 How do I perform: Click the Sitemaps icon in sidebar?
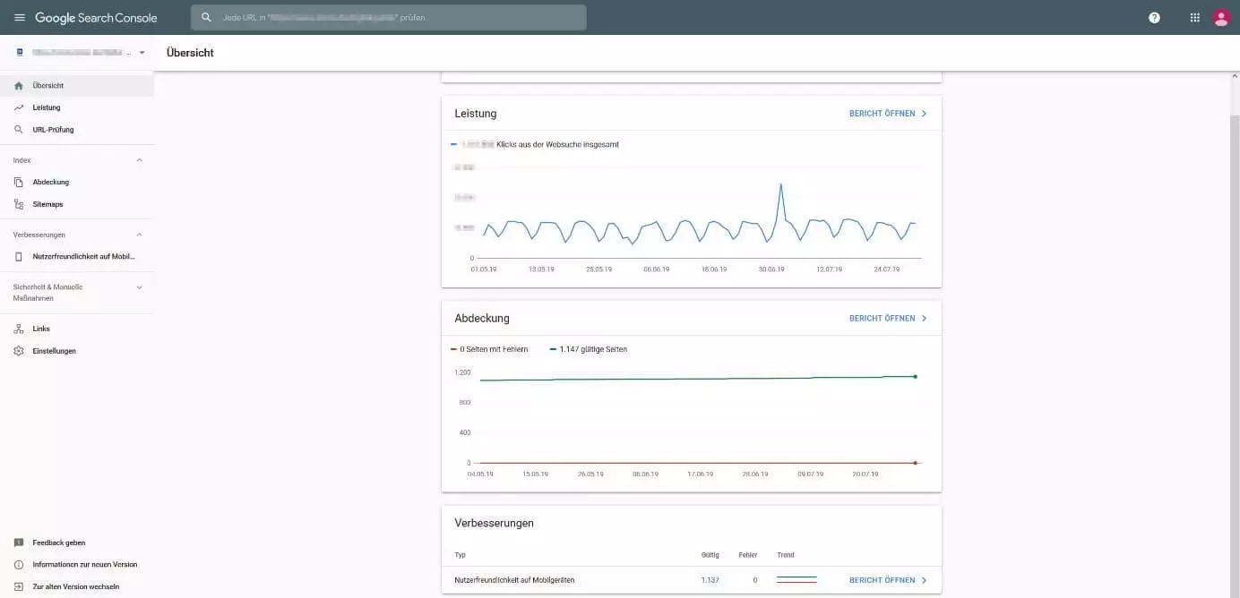tap(19, 204)
